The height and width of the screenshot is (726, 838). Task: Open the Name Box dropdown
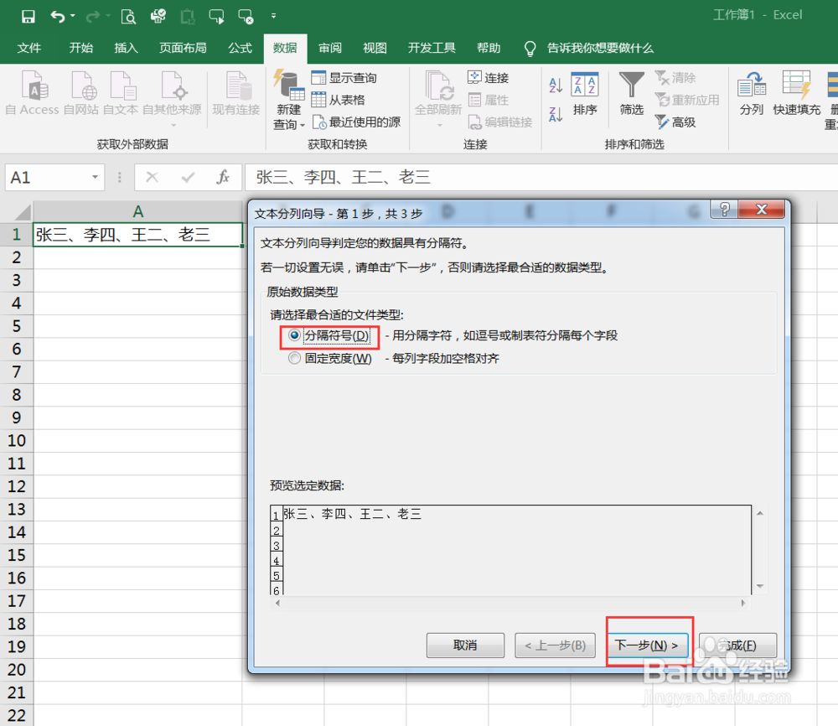(x=94, y=177)
